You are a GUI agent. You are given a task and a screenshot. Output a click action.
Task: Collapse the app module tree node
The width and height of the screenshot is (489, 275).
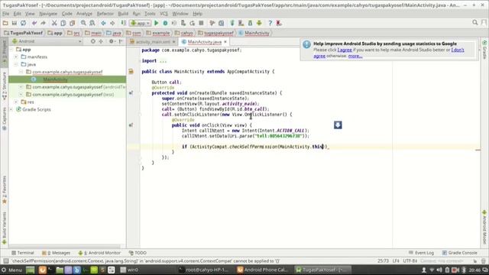11,49
